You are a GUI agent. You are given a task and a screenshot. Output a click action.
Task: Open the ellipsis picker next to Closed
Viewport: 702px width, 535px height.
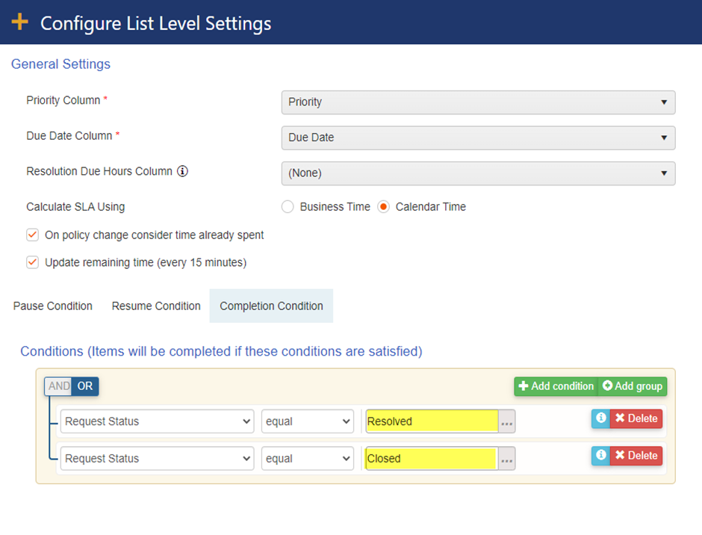[507, 460]
